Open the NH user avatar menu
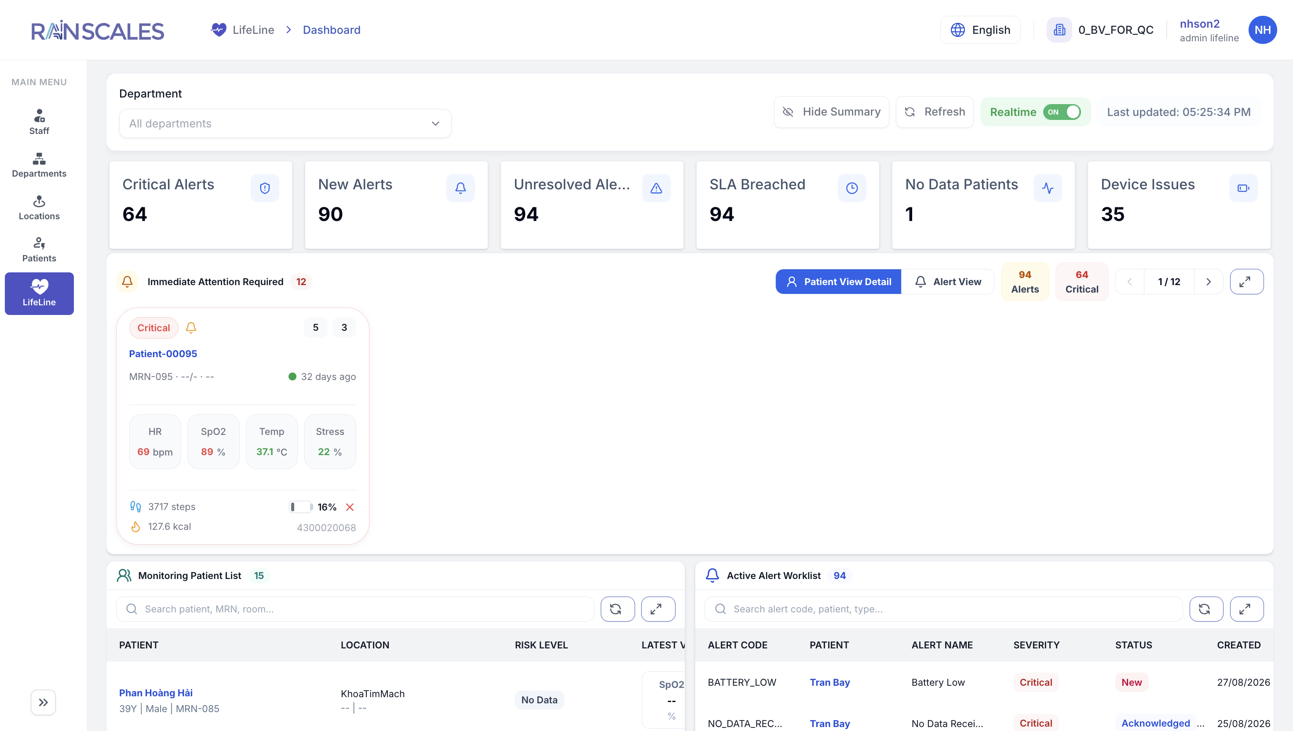Image resolution: width=1293 pixels, height=731 pixels. [1262, 30]
